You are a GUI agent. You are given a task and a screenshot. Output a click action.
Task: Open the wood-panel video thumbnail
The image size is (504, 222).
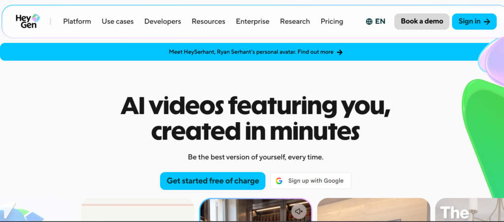pyautogui.click(x=374, y=210)
